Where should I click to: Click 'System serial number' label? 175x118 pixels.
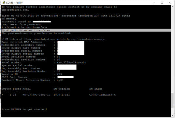tap(18, 65)
